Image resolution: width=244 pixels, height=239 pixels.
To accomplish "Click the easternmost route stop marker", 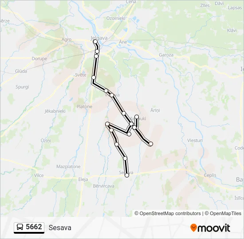I will 151,144.
